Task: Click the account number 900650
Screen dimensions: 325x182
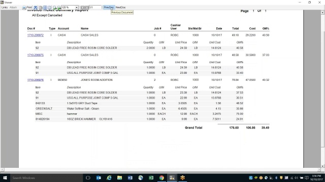Action: click(62, 80)
